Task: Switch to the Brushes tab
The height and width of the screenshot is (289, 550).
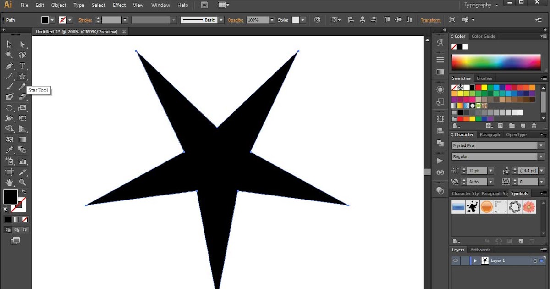Action: coord(484,78)
